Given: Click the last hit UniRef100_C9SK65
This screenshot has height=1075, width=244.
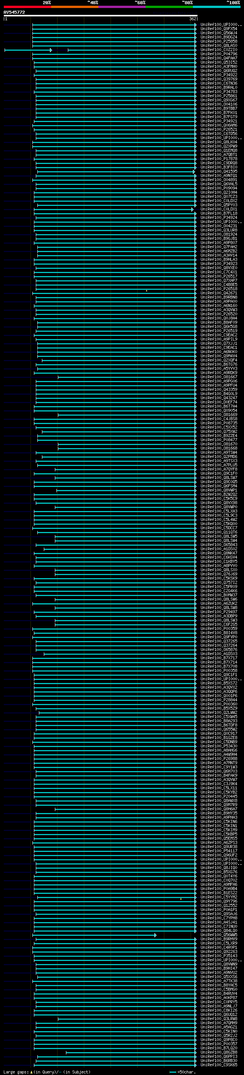Looking at the screenshot, I should 219,1065.
